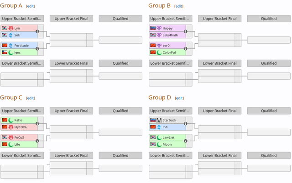Click China flag next to Kaho

point(5,120)
